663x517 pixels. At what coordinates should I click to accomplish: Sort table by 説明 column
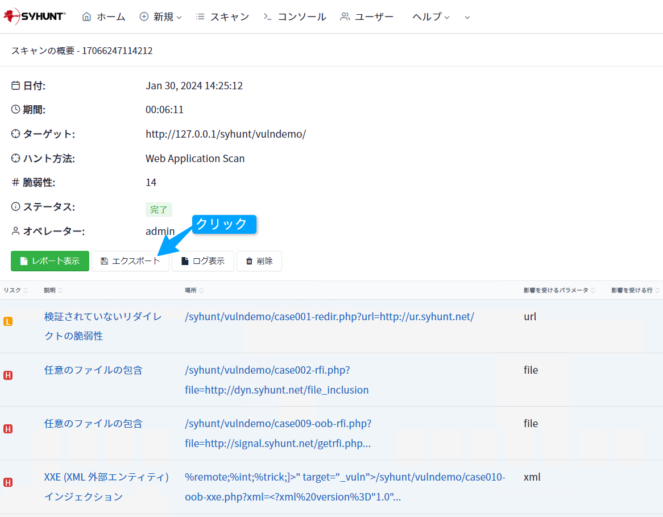click(x=53, y=290)
